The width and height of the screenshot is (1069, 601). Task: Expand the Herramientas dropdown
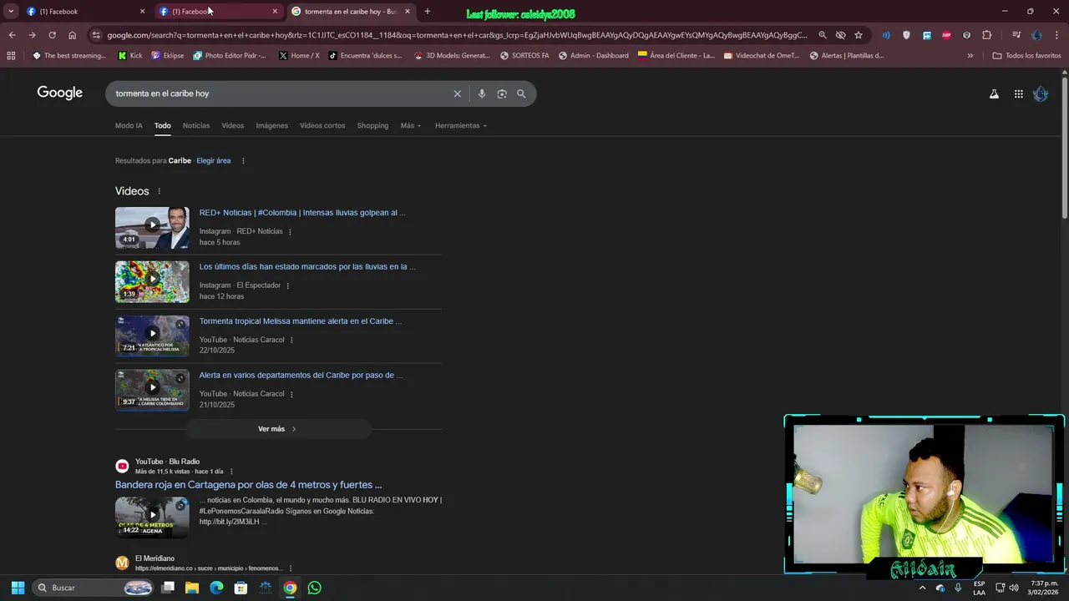[x=460, y=125]
